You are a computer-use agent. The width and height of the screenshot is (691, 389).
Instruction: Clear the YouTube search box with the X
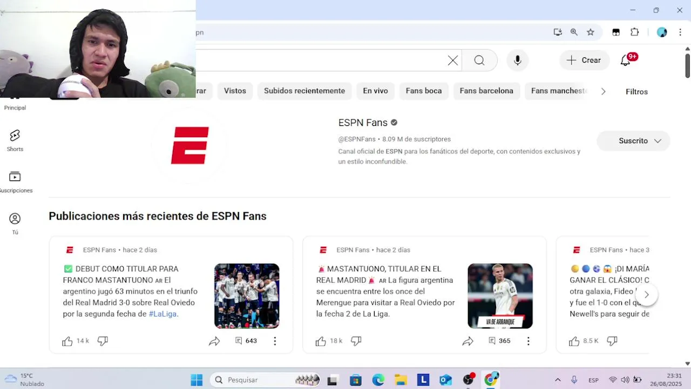pos(452,61)
